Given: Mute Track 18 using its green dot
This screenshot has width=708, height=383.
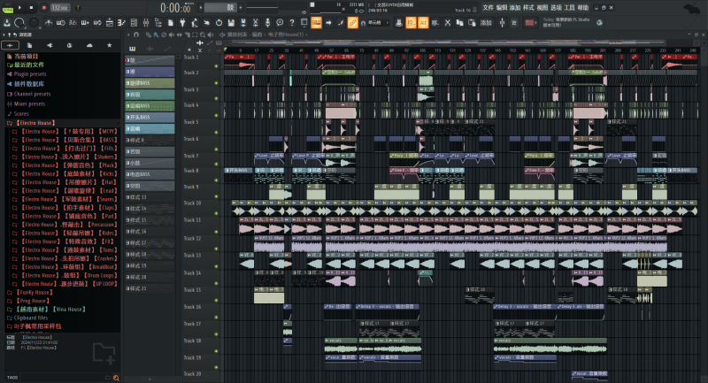Looking at the screenshot, I should 216,350.
